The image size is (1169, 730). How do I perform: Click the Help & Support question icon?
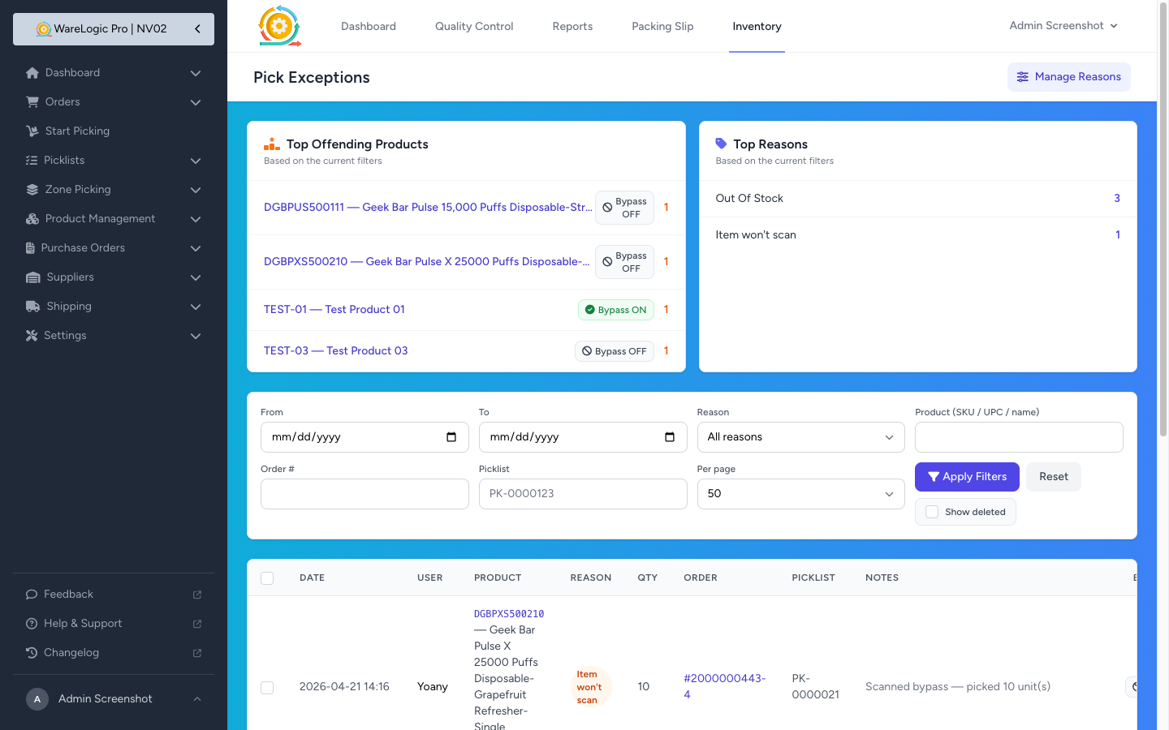coord(32,624)
